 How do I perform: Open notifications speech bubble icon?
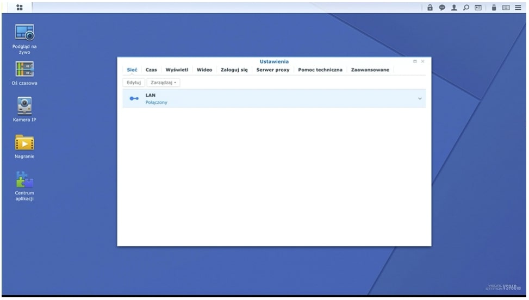(441, 8)
